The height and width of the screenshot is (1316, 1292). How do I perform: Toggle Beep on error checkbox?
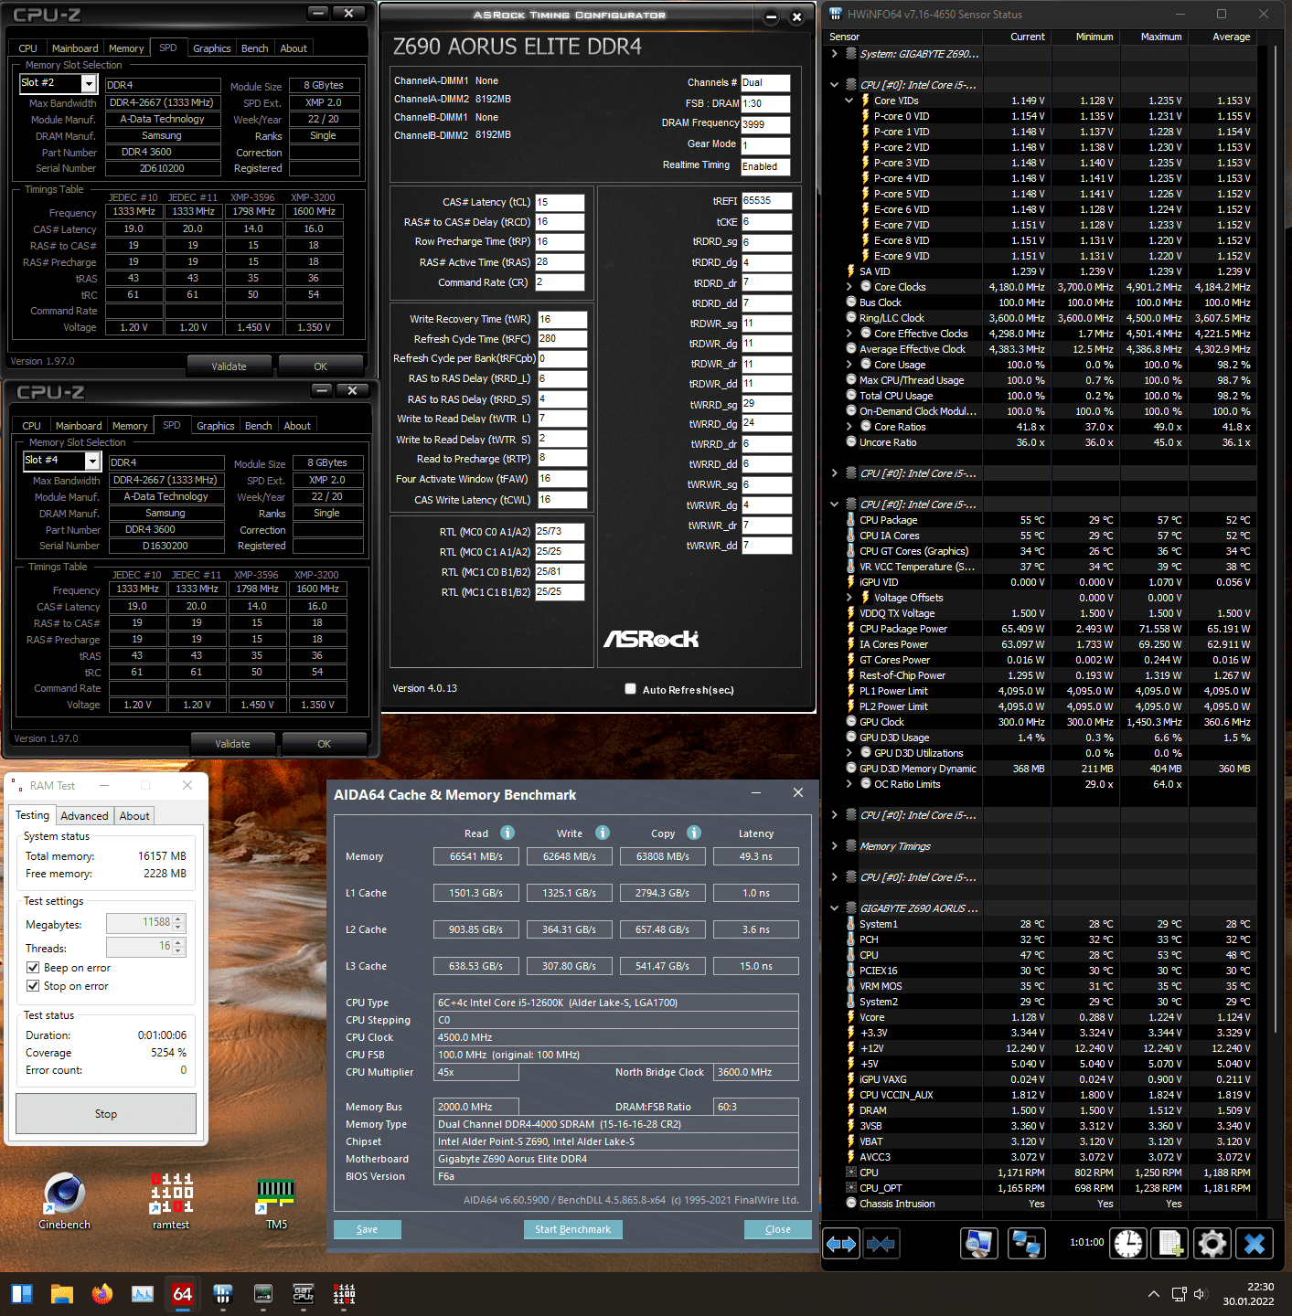pos(33,968)
